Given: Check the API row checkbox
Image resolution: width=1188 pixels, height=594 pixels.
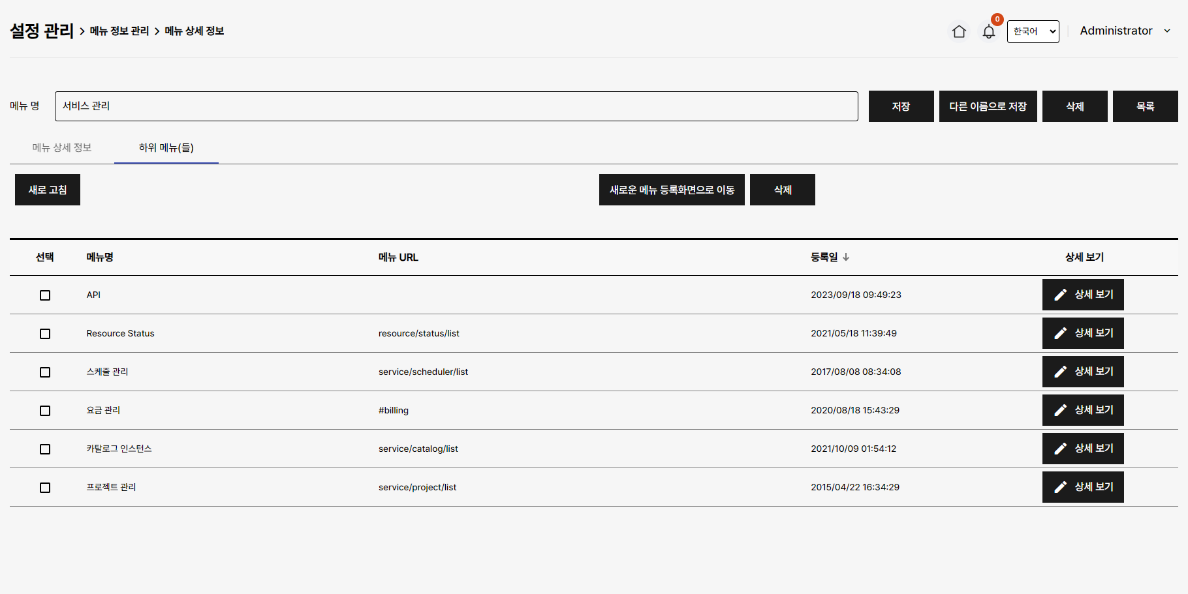Looking at the screenshot, I should (x=45, y=295).
